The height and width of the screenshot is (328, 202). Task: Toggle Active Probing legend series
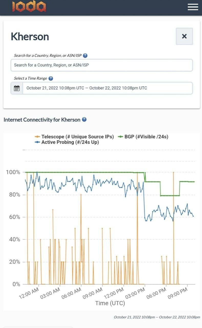[70, 142]
